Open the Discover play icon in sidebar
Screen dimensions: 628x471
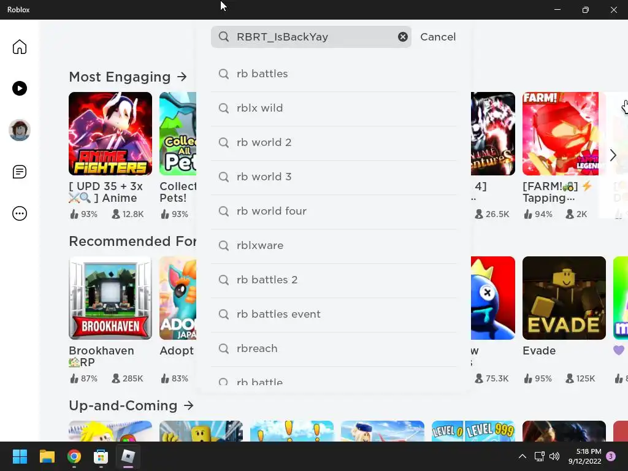[19, 88]
